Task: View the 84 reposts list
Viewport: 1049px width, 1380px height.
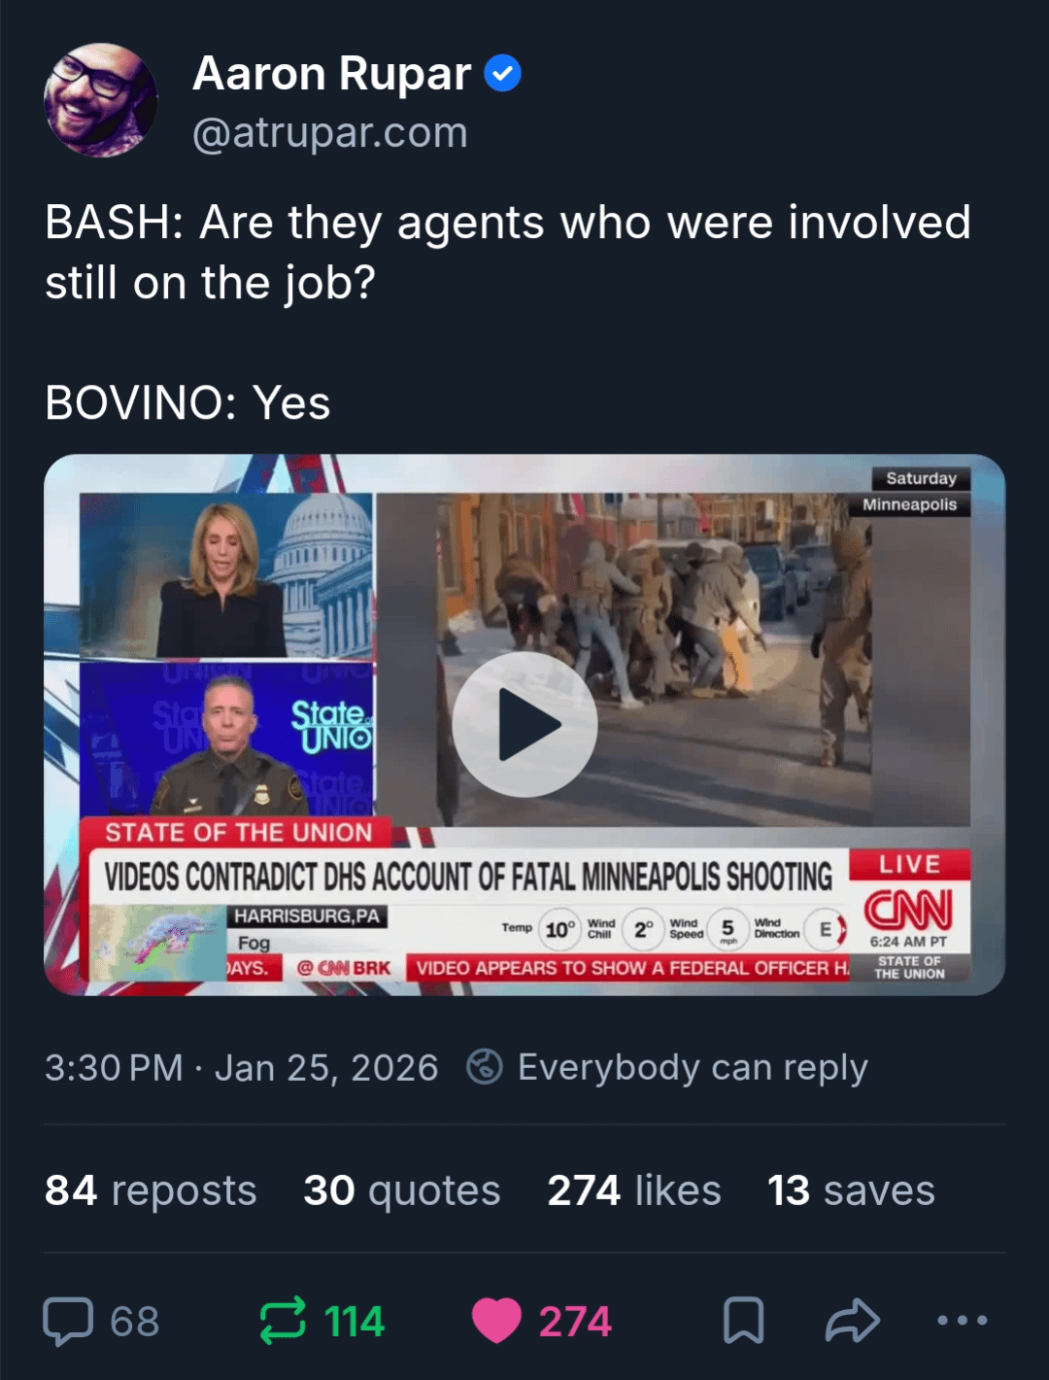Action: [x=151, y=1190]
